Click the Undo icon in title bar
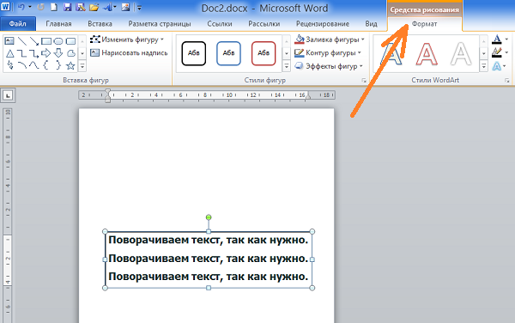This screenshot has height=323, width=515. [21, 7]
